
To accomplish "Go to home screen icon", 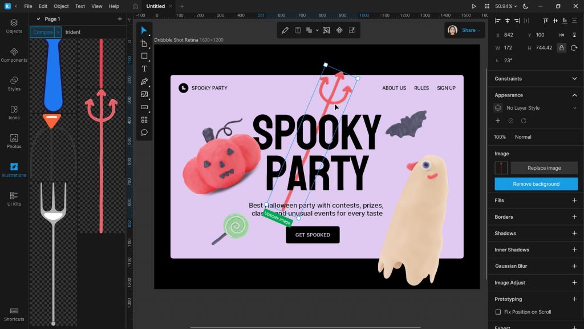I will 135,6.
